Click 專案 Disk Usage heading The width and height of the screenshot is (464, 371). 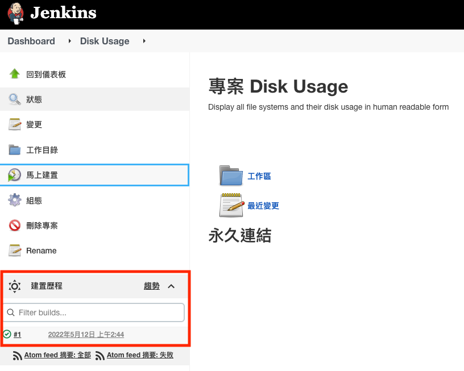click(x=279, y=86)
